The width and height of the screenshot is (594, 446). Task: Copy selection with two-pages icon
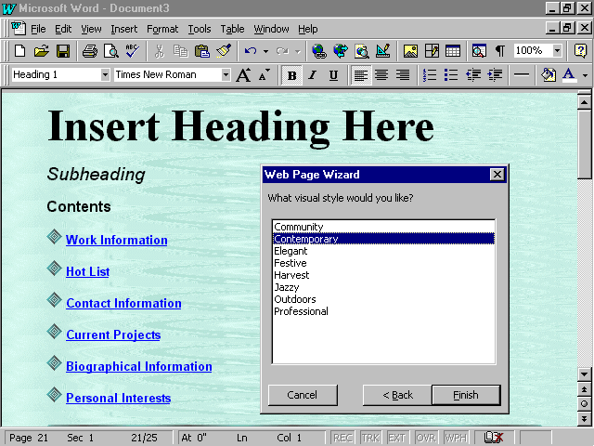(x=180, y=50)
